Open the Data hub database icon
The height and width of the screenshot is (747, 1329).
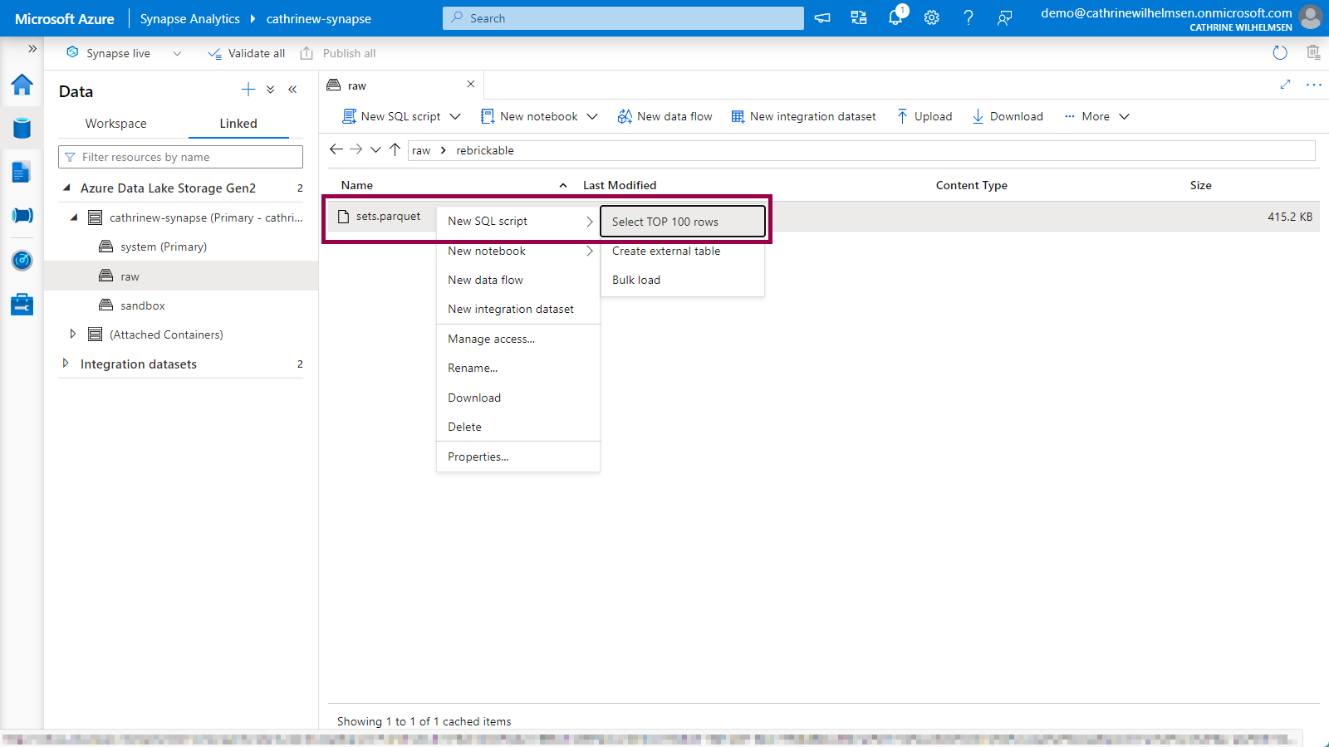coord(22,128)
